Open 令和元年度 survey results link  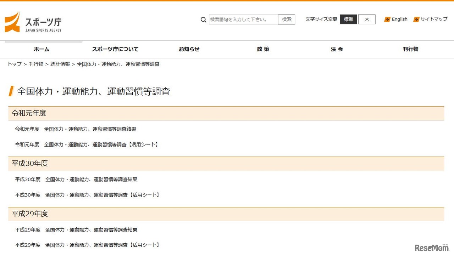75,129
